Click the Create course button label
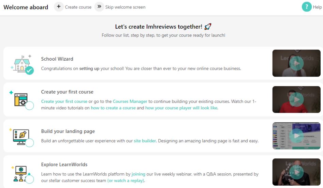Image resolution: width=323 pixels, height=188 pixels. point(78,7)
